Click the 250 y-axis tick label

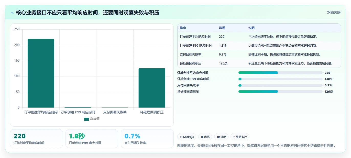(x=17, y=30)
